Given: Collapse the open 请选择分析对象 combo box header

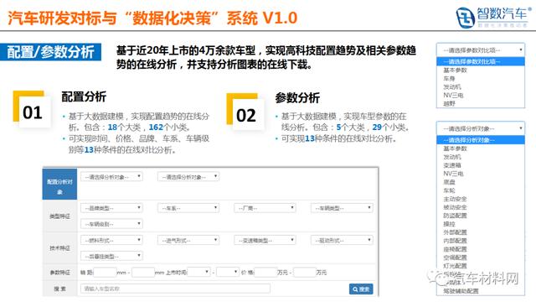Looking at the screenshot, I should [481, 128].
